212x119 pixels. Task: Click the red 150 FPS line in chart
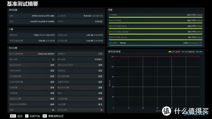[157, 57]
